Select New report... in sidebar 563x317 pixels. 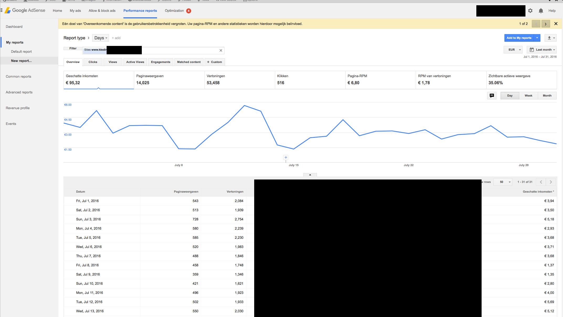coord(21,61)
